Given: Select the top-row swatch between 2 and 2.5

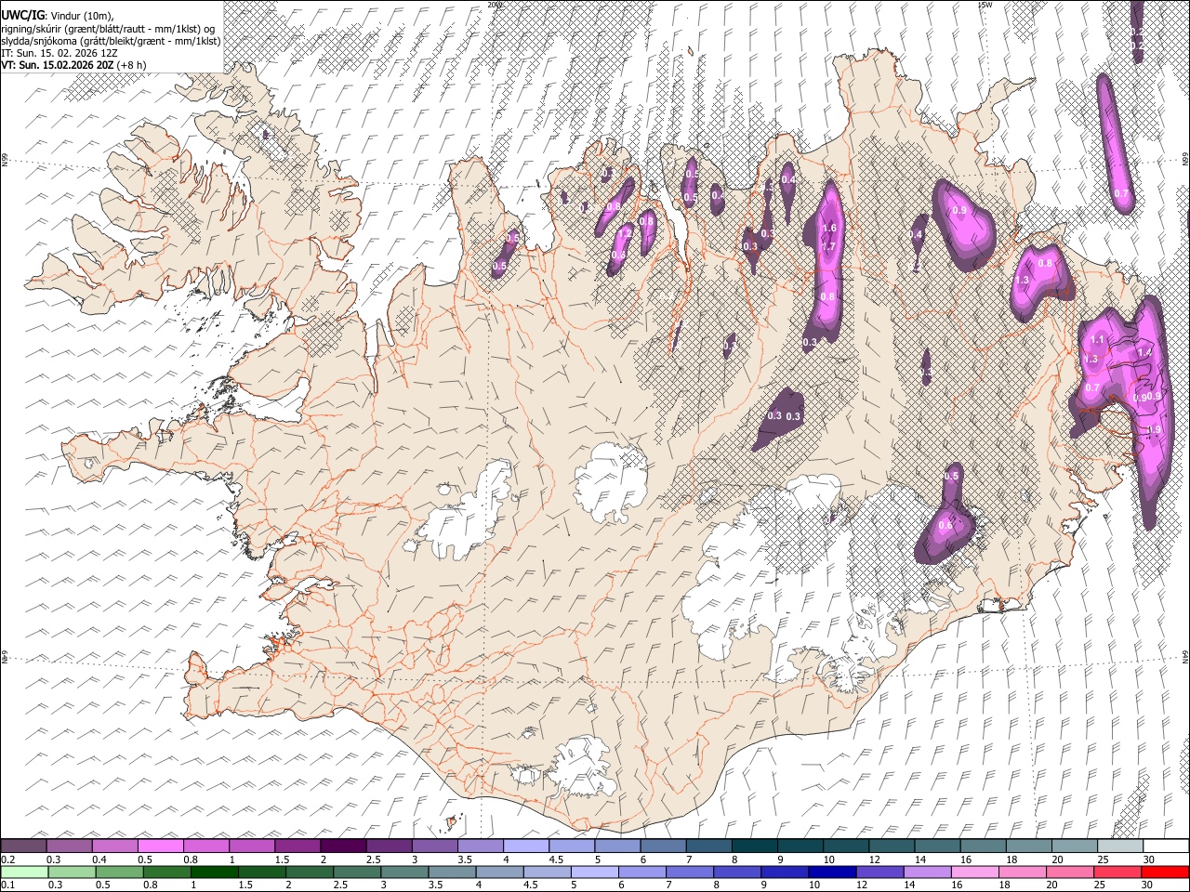Looking at the screenshot, I should pos(343,846).
